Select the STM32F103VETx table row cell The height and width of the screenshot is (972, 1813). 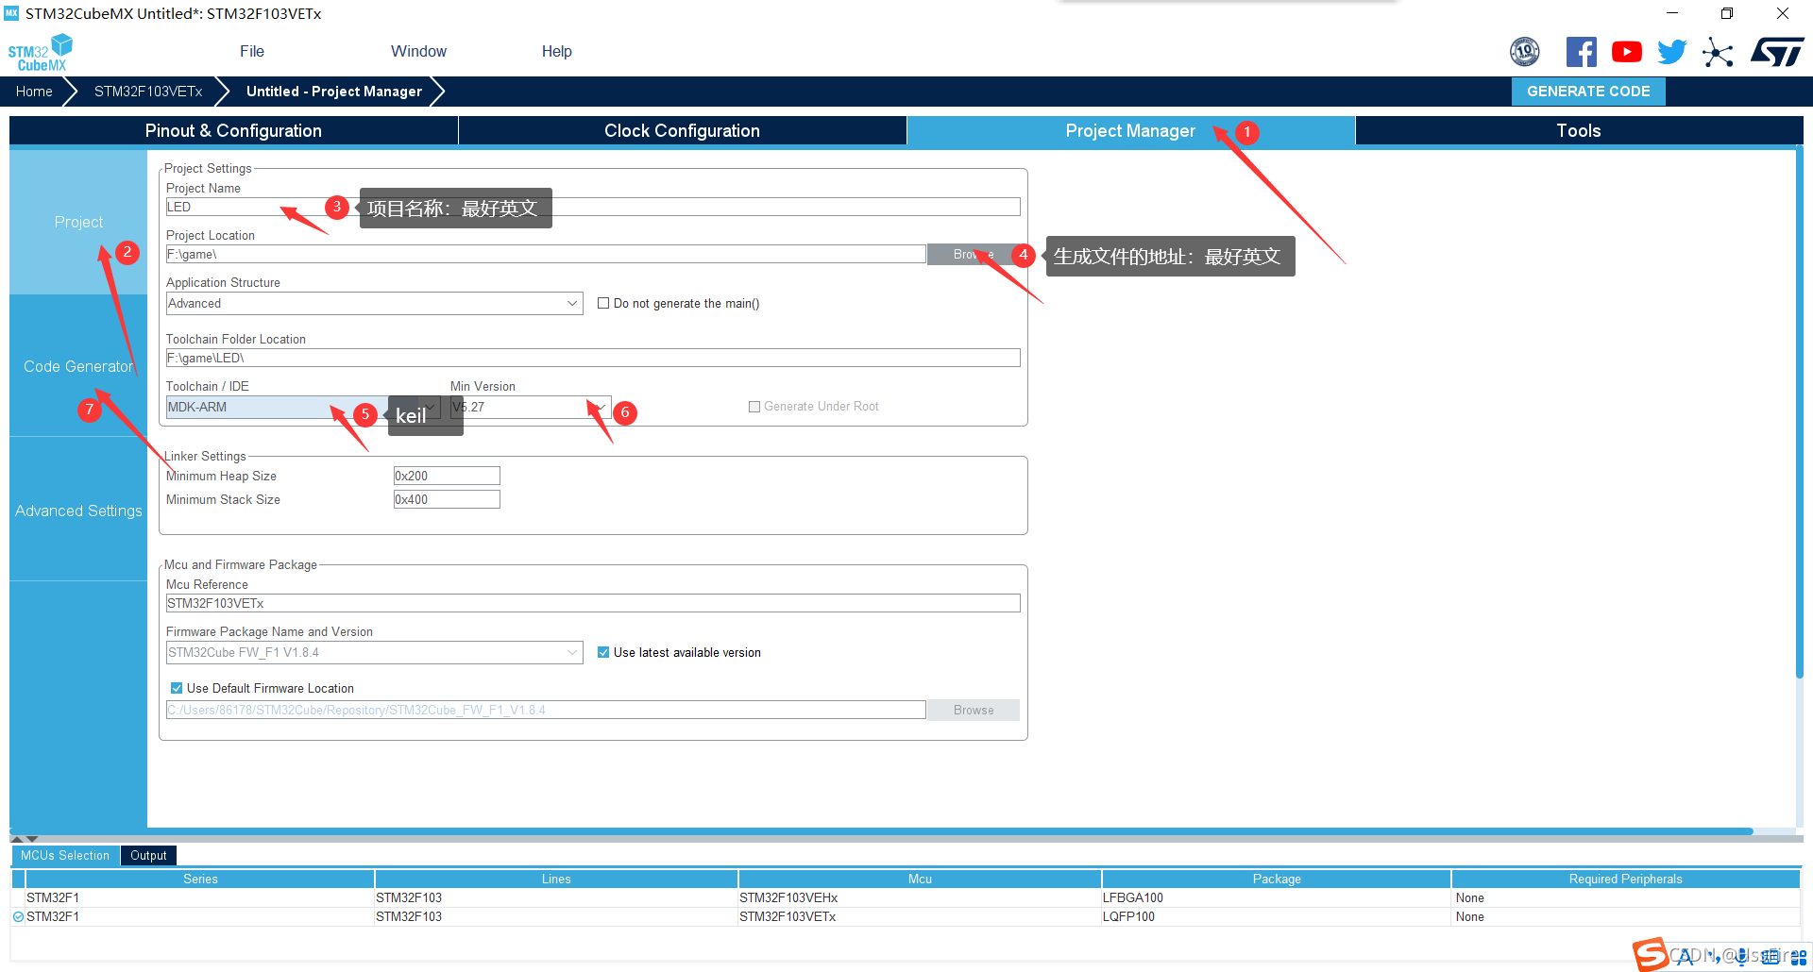point(920,916)
